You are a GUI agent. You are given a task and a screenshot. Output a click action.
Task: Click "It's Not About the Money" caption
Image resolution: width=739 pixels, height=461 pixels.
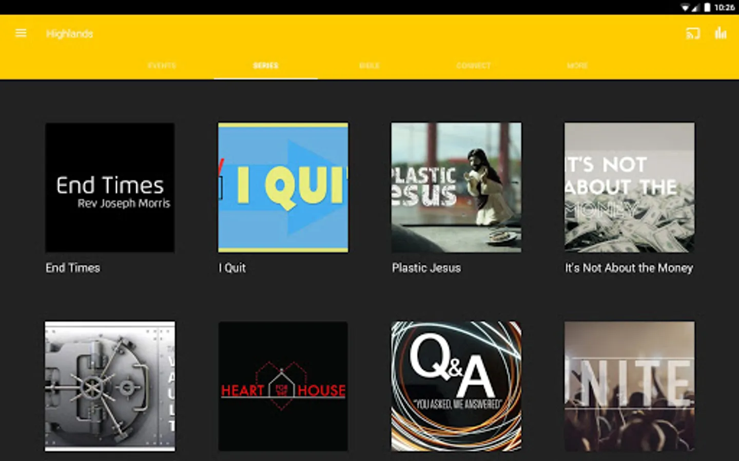tap(629, 268)
